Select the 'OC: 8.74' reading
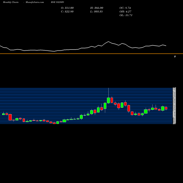 point(125,8)
